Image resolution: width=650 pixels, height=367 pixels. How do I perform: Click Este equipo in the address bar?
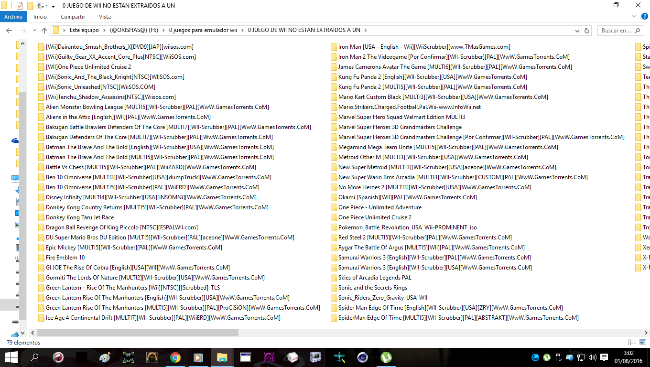pos(84,30)
